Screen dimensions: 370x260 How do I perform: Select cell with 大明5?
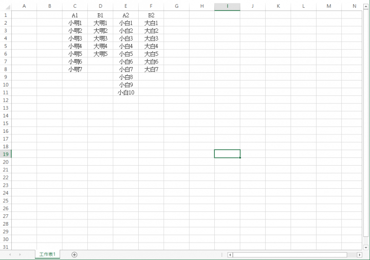coord(100,54)
